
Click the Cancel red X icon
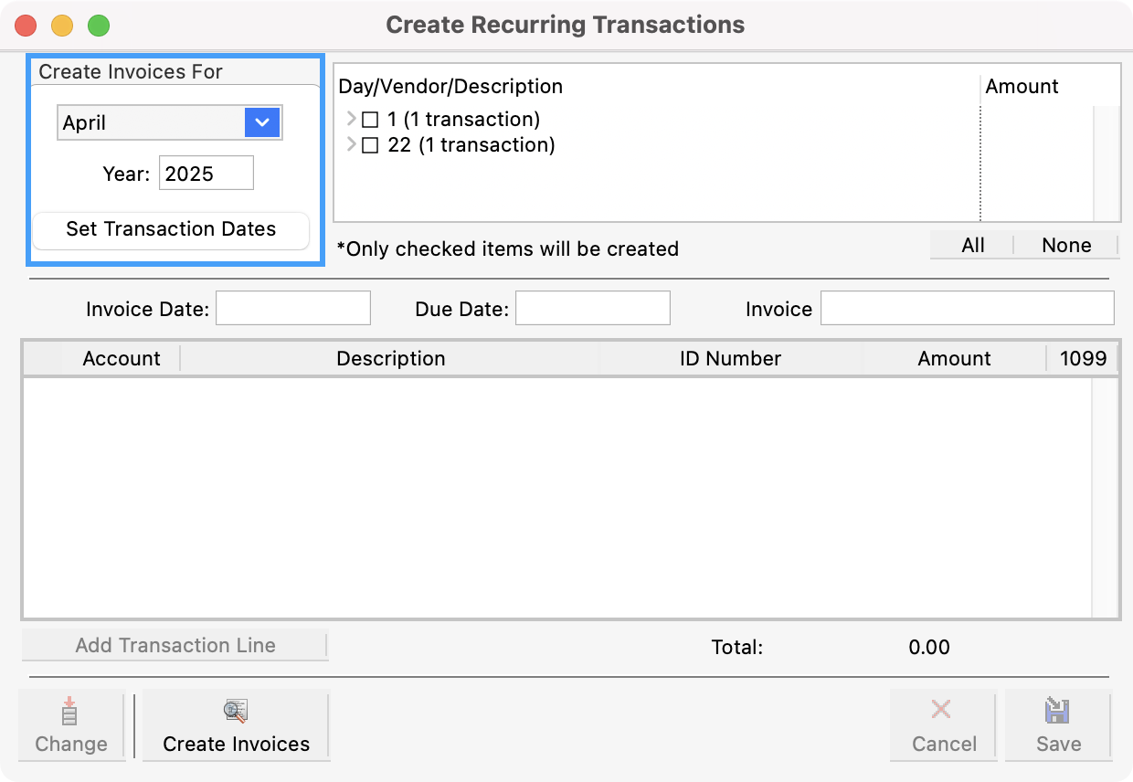(941, 710)
